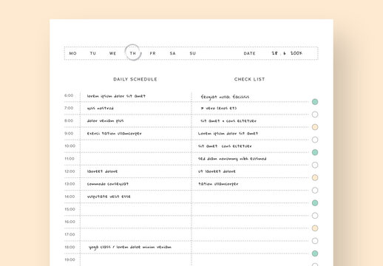Click the 12:00 entry 'laoreet dolore'
Image resolution: width=383 pixels, height=266 pixels.
pos(102,171)
